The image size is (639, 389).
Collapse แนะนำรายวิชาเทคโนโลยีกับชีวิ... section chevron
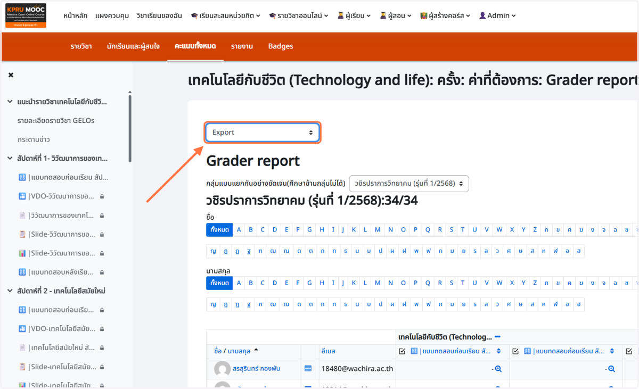click(x=10, y=101)
